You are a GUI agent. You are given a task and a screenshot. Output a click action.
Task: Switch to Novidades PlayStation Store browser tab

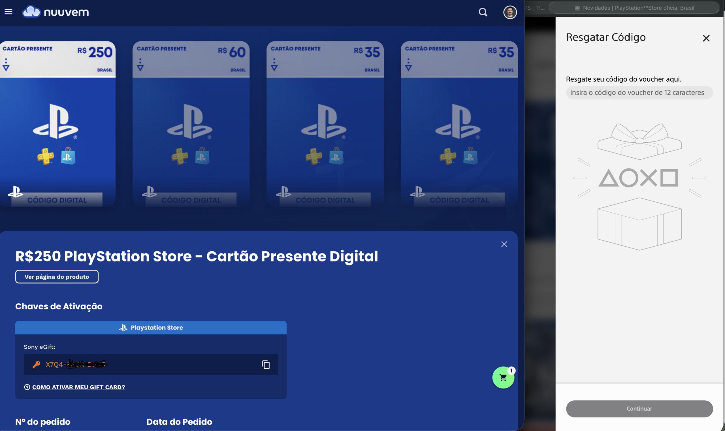coord(634,8)
